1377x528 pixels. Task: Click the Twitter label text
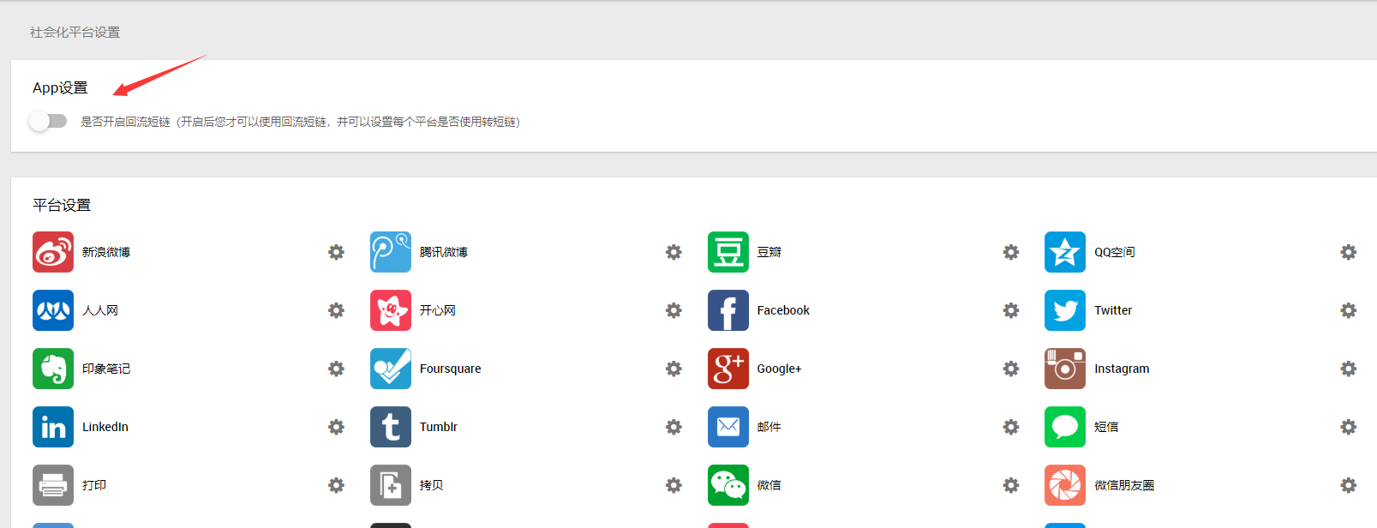(1113, 310)
